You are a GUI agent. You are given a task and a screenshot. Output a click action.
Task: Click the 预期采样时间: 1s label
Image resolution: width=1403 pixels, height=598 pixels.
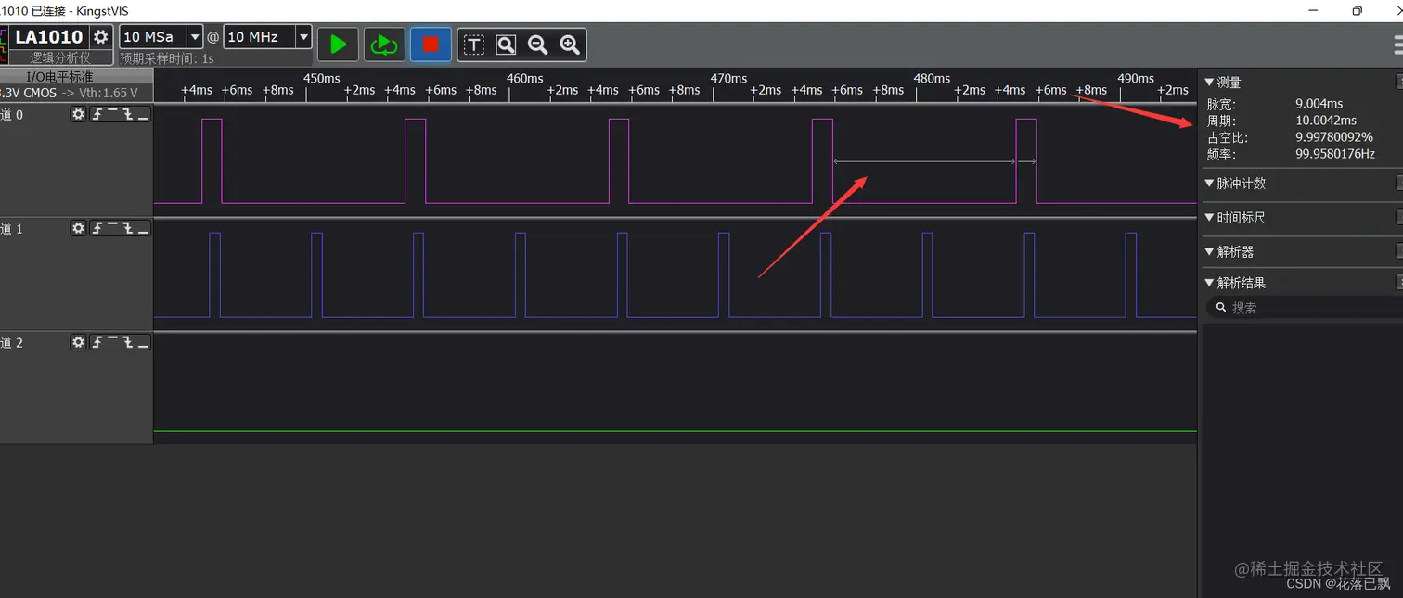(167, 58)
